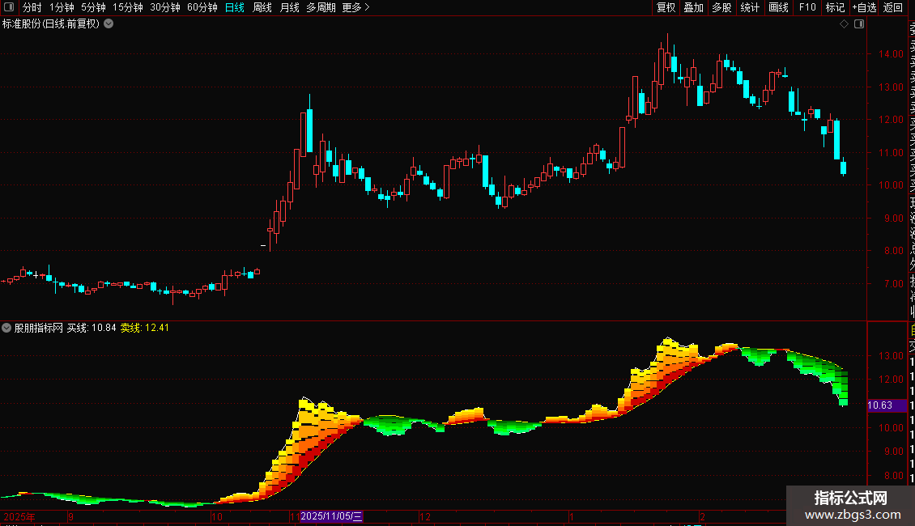Open the 股朋指标网 indicator dropdown circle

[6, 328]
